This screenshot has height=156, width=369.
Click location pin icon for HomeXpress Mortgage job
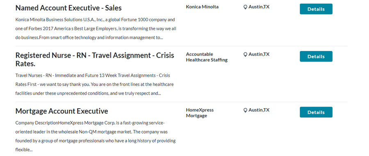click(245, 110)
